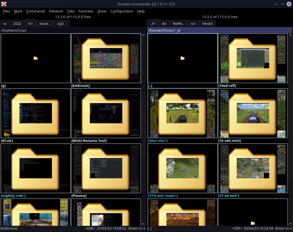Click the left panel scrollbar down arrow

pyautogui.click(x=143, y=224)
